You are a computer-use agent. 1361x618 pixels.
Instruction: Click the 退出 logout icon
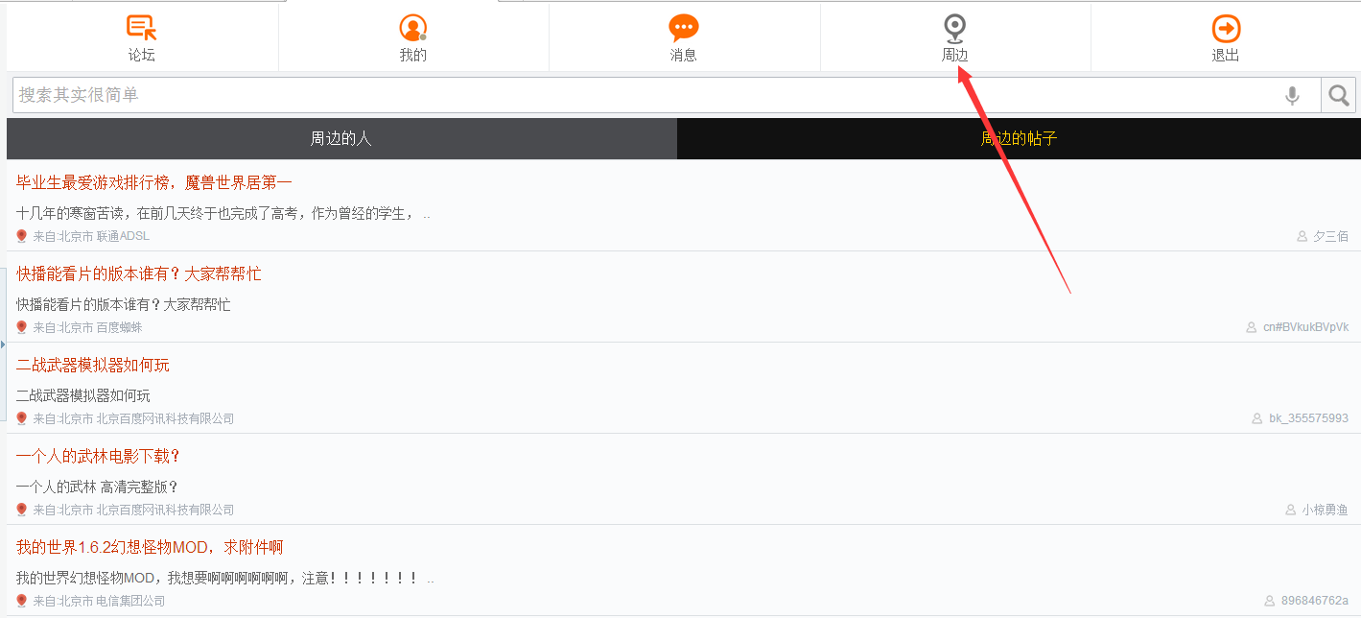coord(1226,28)
